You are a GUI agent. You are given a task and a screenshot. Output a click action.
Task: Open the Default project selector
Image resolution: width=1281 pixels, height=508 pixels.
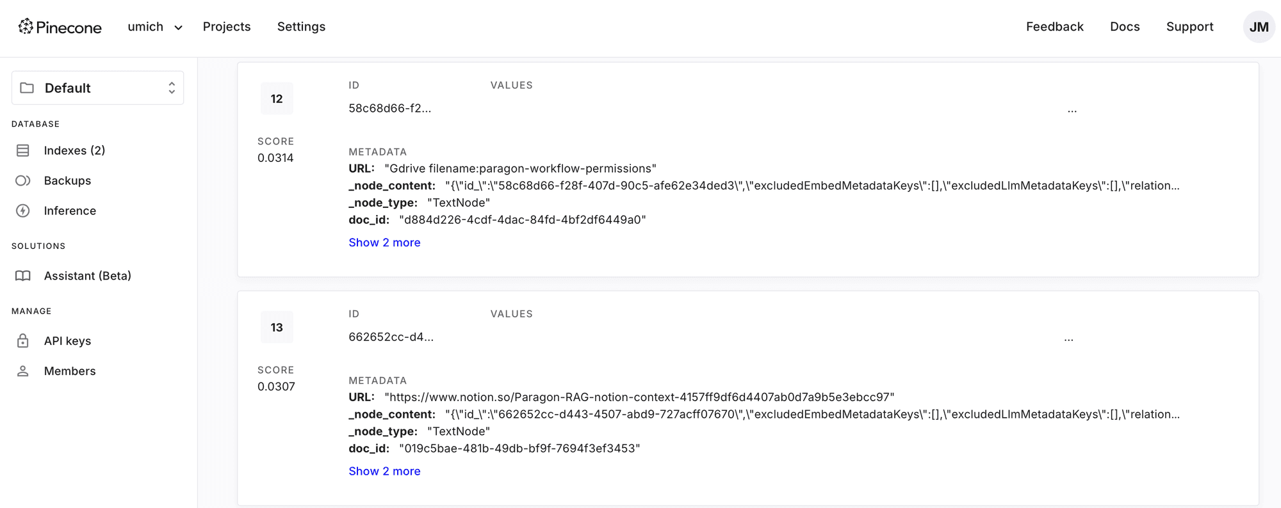[97, 88]
